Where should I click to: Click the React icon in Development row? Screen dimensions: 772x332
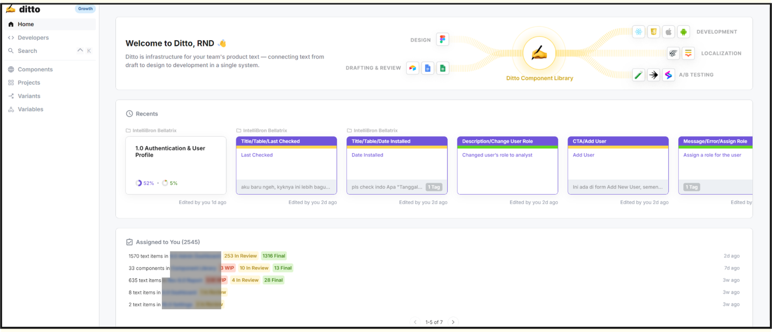coord(639,32)
